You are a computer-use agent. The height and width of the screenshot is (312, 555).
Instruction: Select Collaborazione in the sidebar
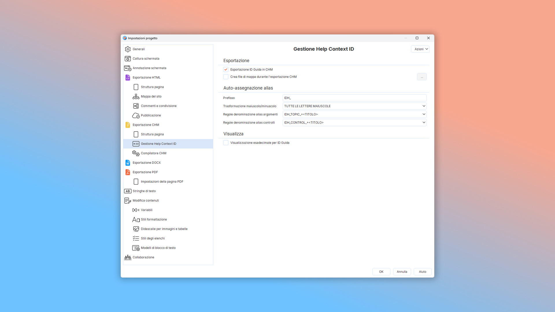click(143, 257)
